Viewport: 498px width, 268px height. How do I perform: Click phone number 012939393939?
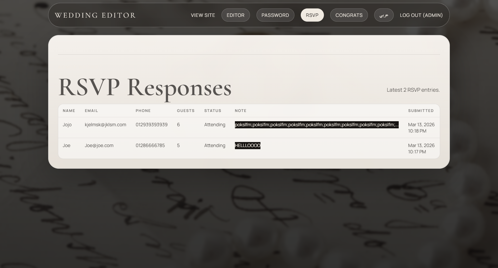151,125
